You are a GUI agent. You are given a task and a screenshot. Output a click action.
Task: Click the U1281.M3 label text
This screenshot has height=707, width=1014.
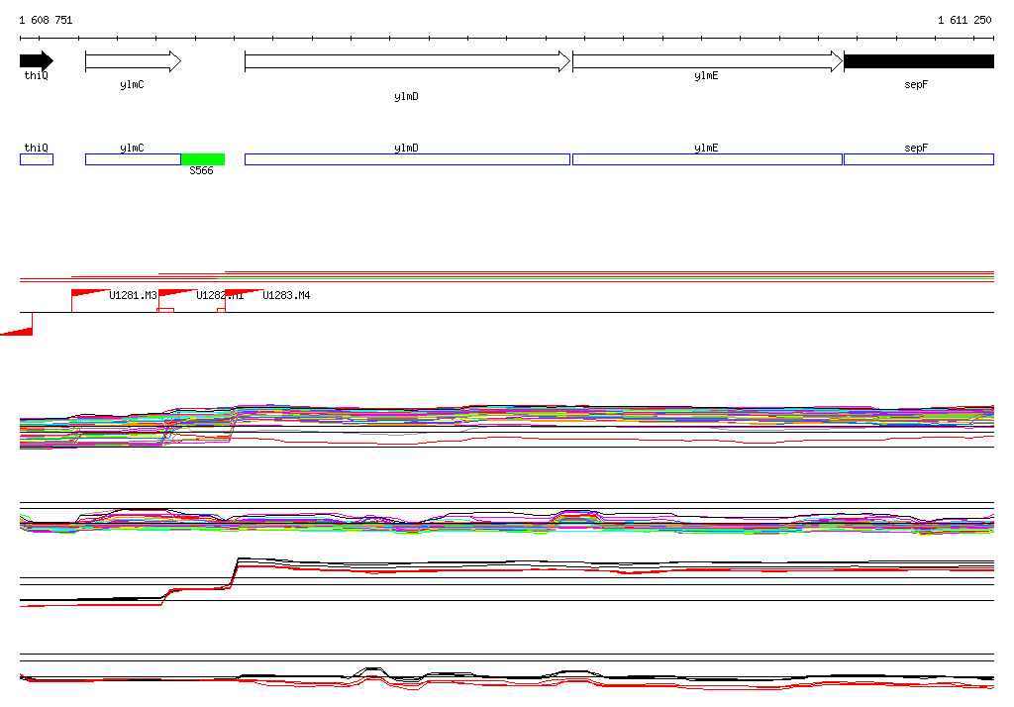(x=133, y=295)
